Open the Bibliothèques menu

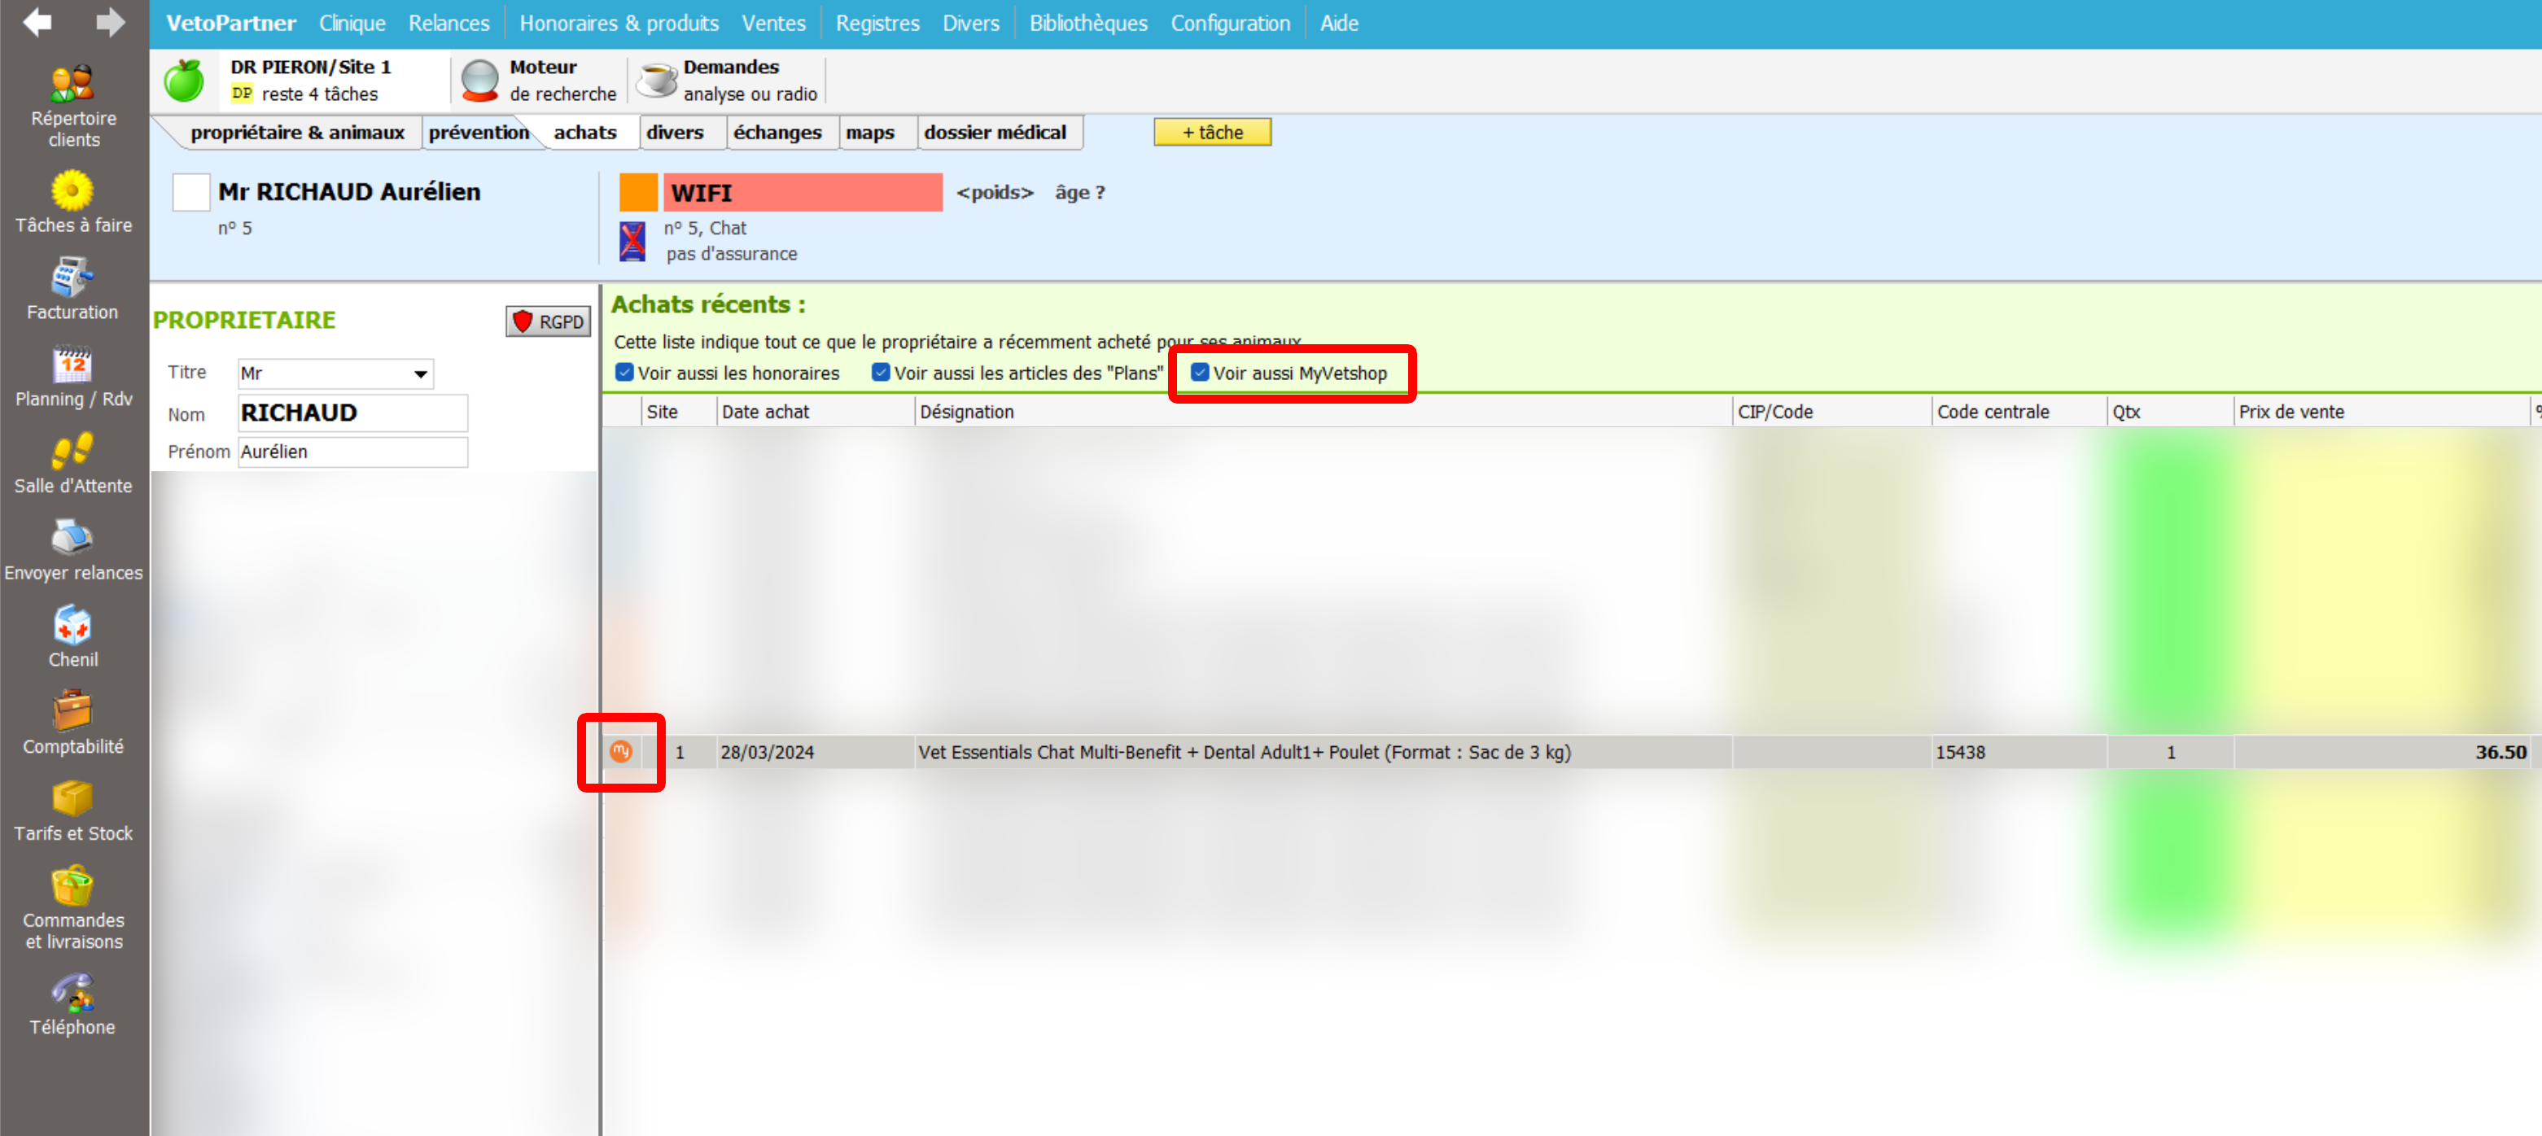tap(1087, 23)
